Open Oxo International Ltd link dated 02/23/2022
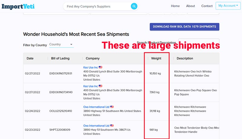The image size is (242, 139). coord(96,126)
